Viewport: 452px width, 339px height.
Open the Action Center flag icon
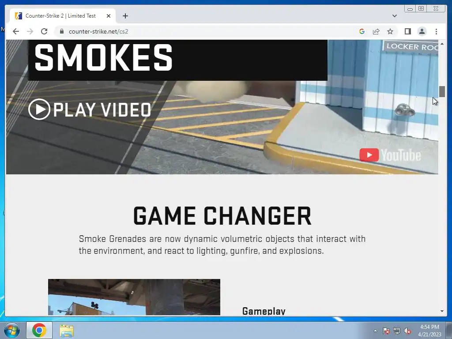[x=386, y=331]
